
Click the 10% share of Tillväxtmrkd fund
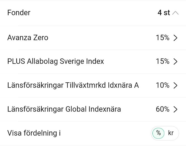tap(162, 86)
